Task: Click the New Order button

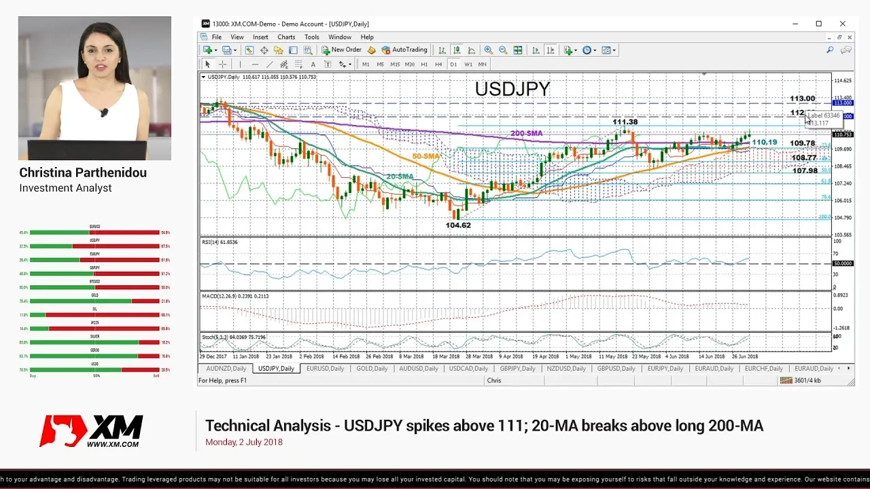Action: (x=342, y=50)
